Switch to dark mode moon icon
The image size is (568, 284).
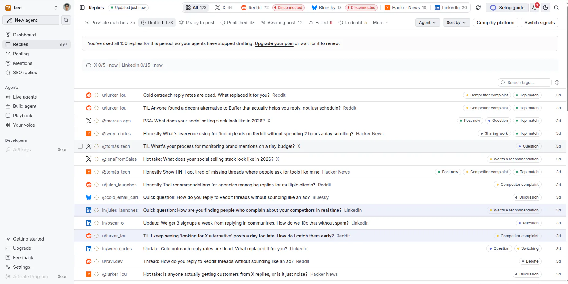tap(546, 8)
